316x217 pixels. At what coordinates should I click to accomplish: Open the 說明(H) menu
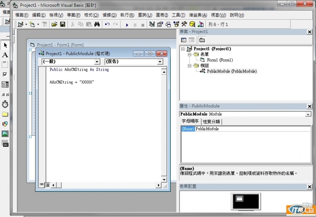pyautogui.click(x=237, y=15)
